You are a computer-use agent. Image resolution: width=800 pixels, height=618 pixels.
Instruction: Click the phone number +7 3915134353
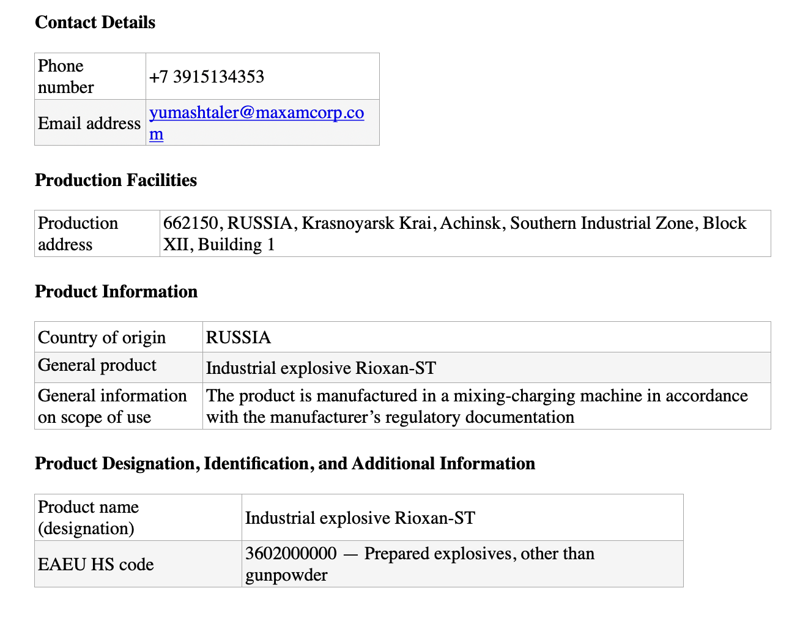[207, 77]
